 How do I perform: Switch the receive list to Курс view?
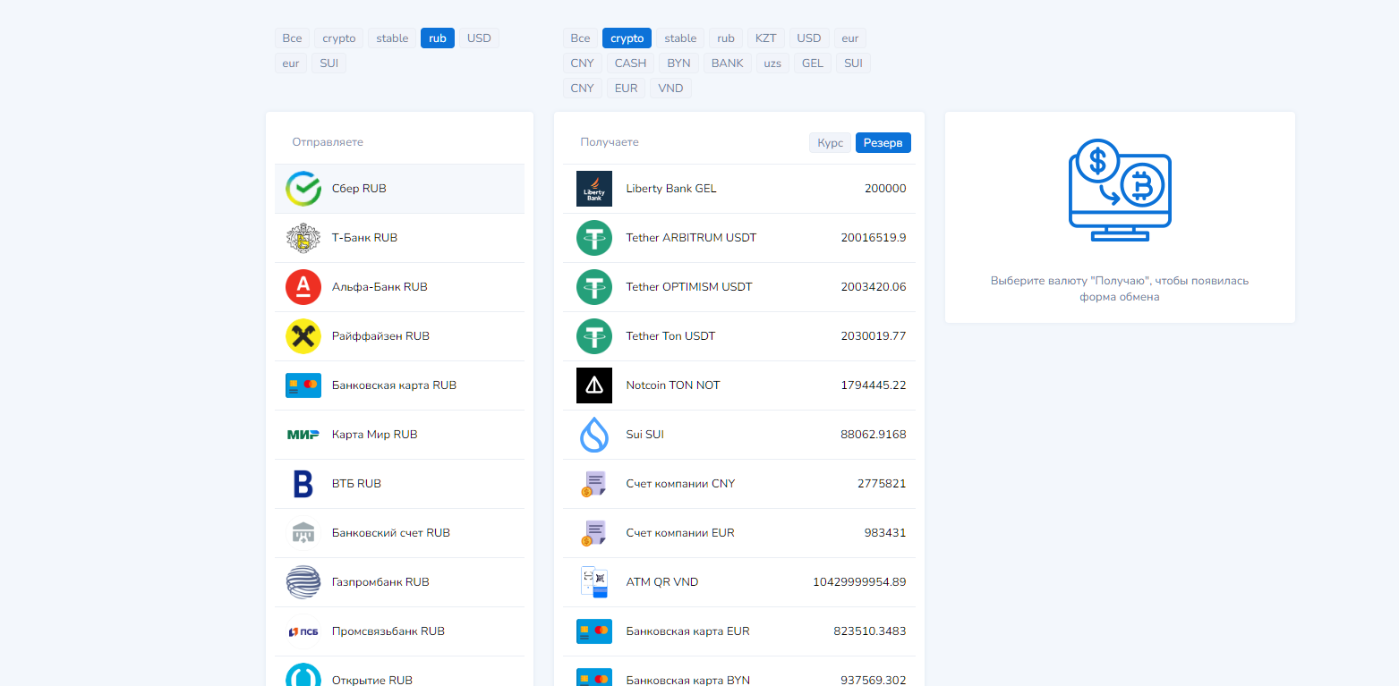point(830,143)
